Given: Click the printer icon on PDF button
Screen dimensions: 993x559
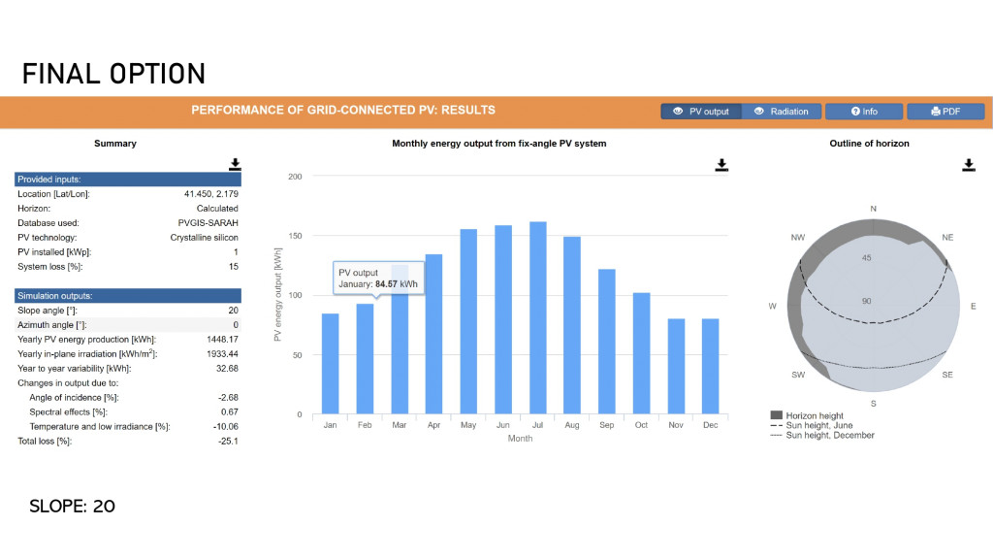Looking at the screenshot, I should (935, 112).
